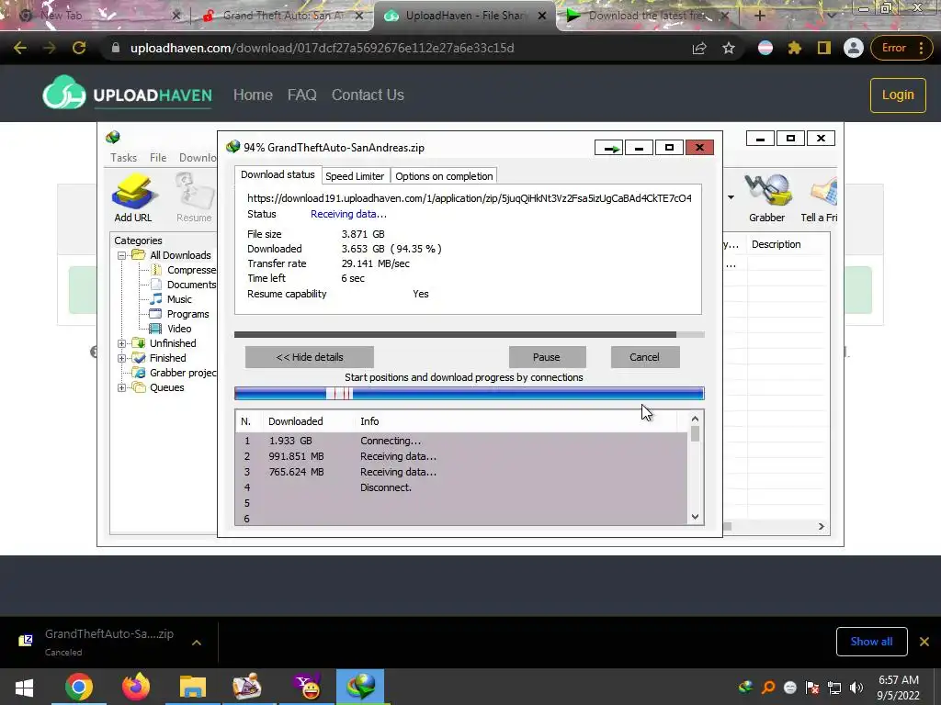This screenshot has width=941, height=705.
Task: Click the share page icon in address bar
Action: point(699,48)
